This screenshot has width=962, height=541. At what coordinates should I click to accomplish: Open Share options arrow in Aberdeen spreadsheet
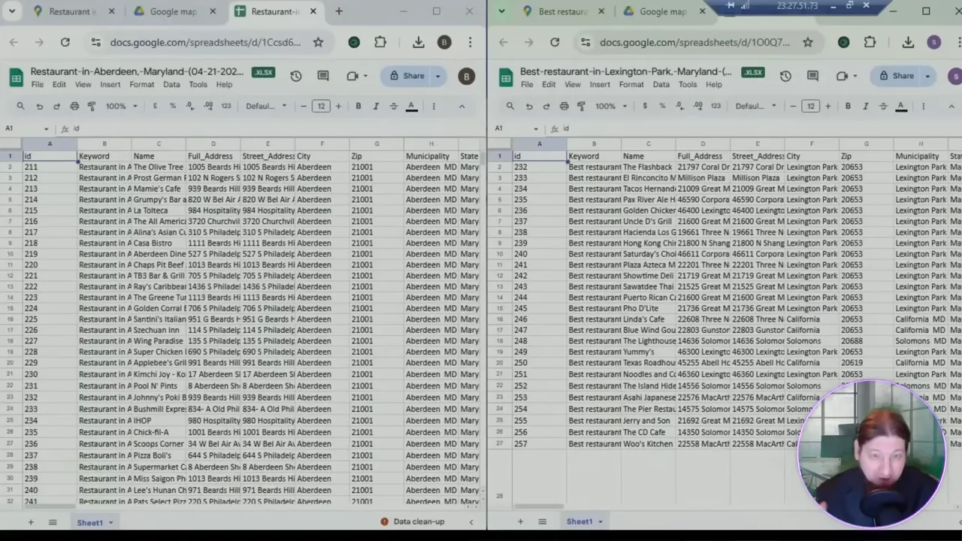pos(437,76)
